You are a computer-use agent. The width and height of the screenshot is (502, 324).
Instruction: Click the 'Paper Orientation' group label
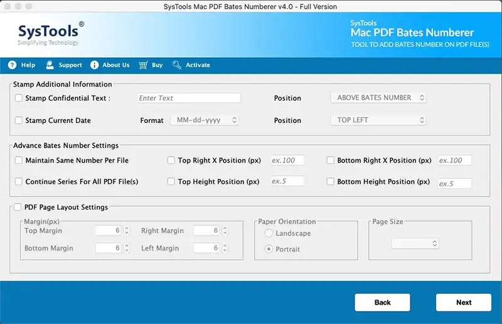pyautogui.click(x=287, y=222)
